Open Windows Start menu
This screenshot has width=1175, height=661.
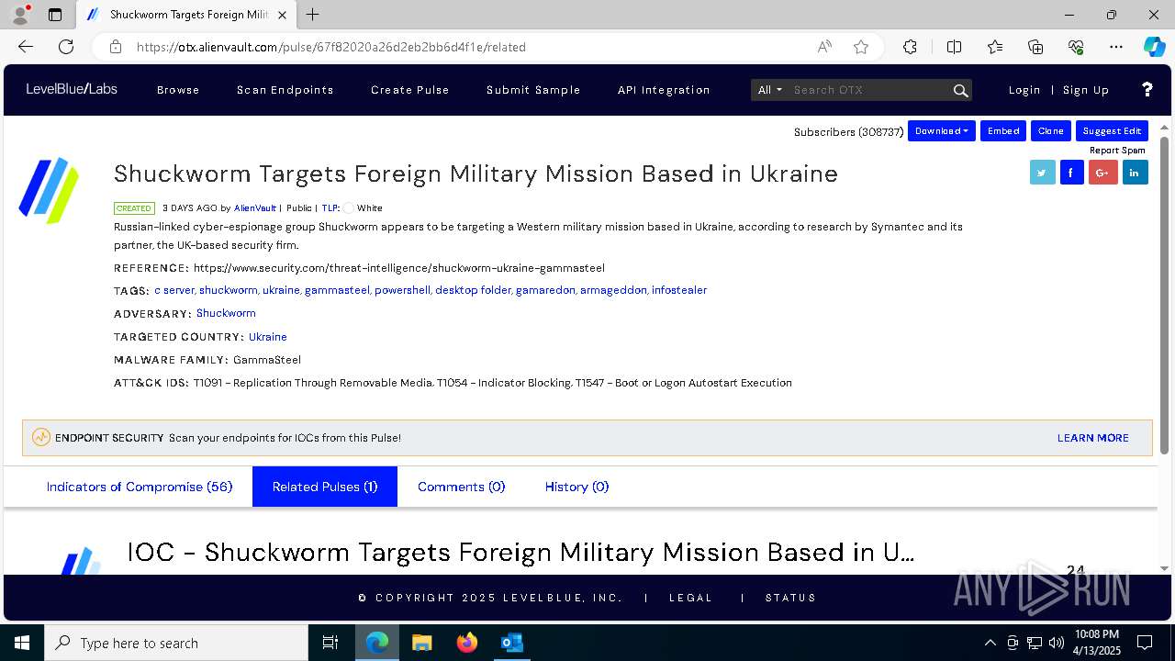coord(22,643)
